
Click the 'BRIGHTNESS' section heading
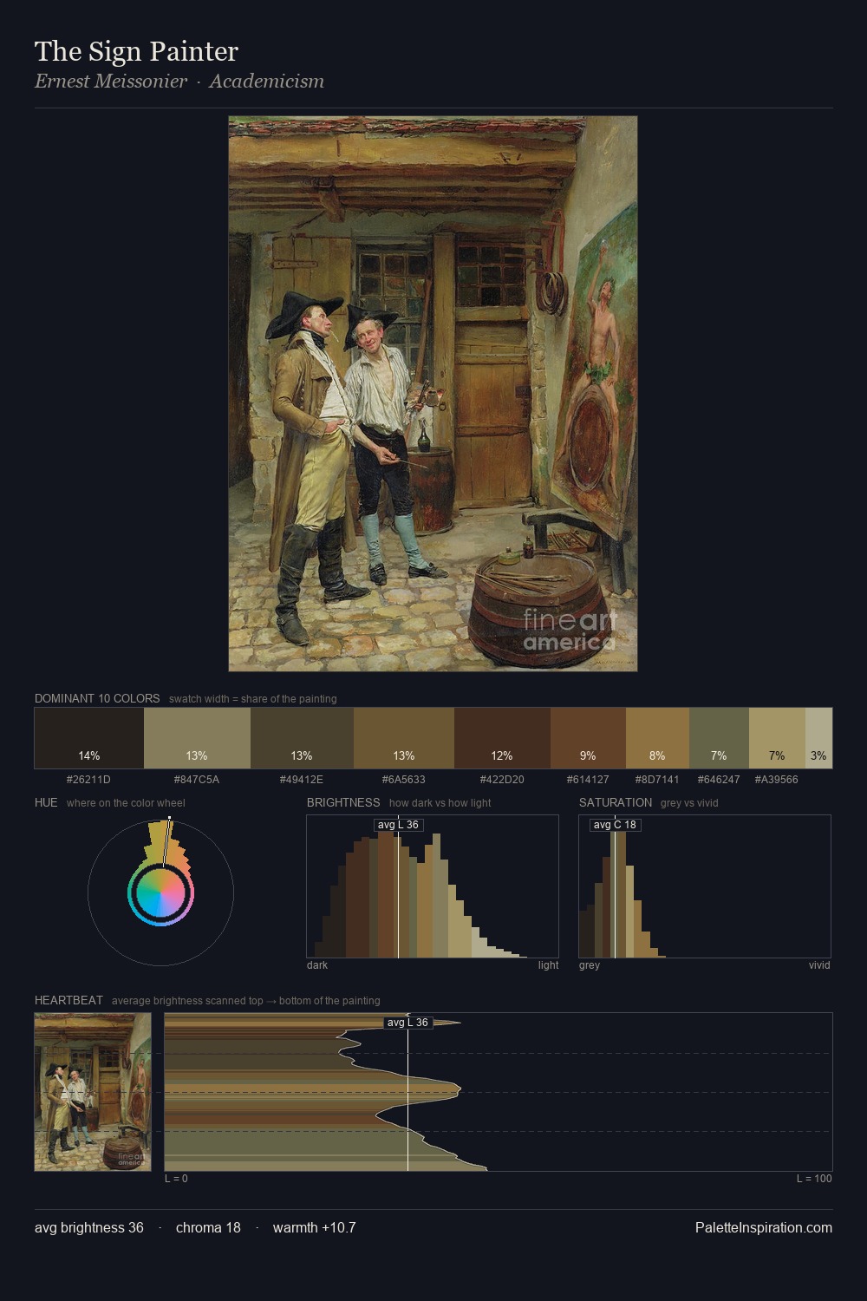coord(343,802)
